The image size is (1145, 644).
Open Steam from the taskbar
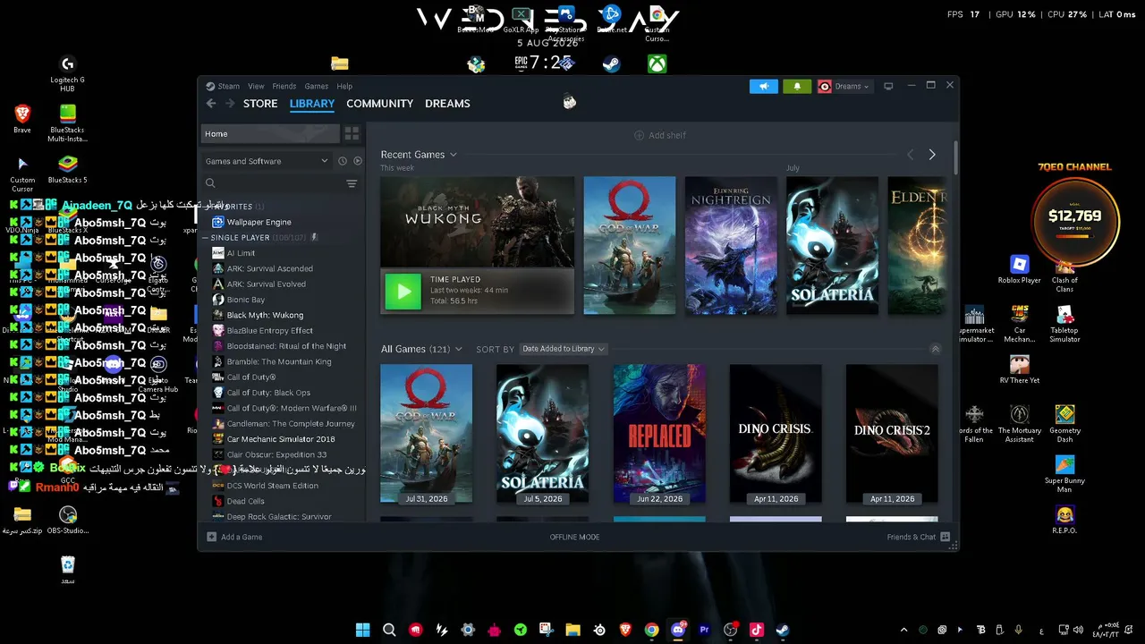click(783, 630)
